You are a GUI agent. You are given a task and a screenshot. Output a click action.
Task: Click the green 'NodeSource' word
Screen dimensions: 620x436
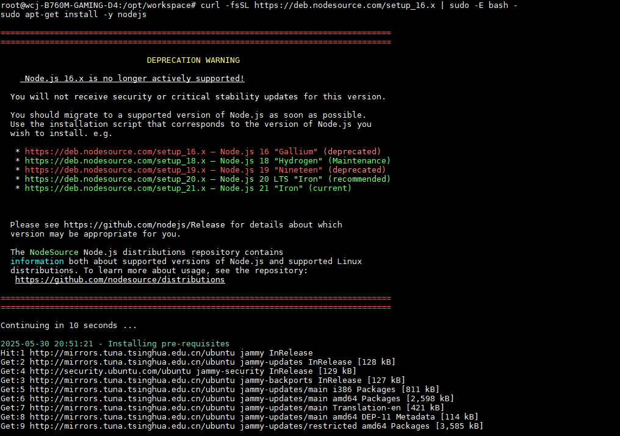point(54,252)
